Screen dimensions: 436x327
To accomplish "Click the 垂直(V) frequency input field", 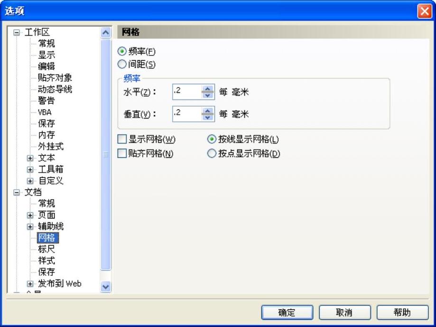I will coord(187,114).
